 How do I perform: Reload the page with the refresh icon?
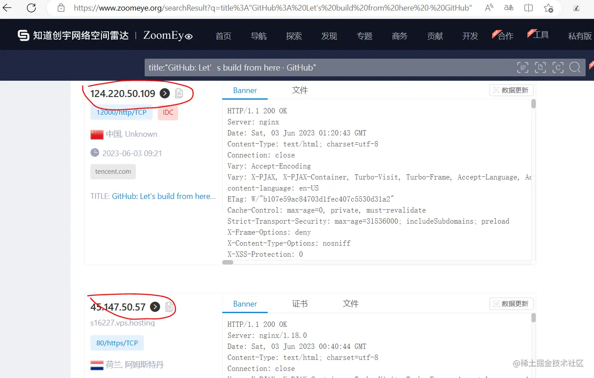[31, 7]
